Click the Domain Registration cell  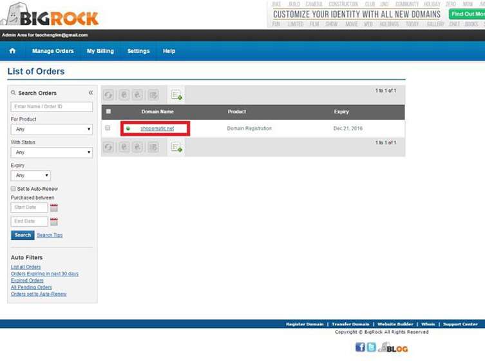249,128
